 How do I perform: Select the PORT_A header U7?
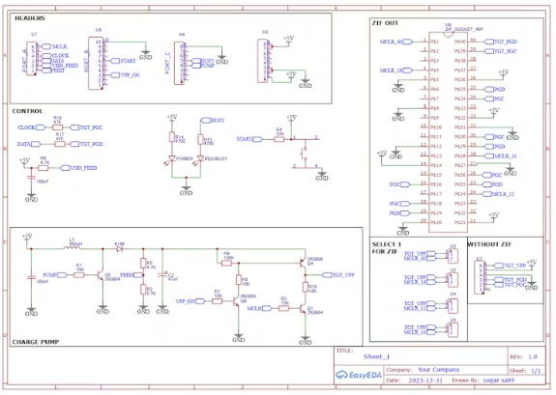coord(31,59)
